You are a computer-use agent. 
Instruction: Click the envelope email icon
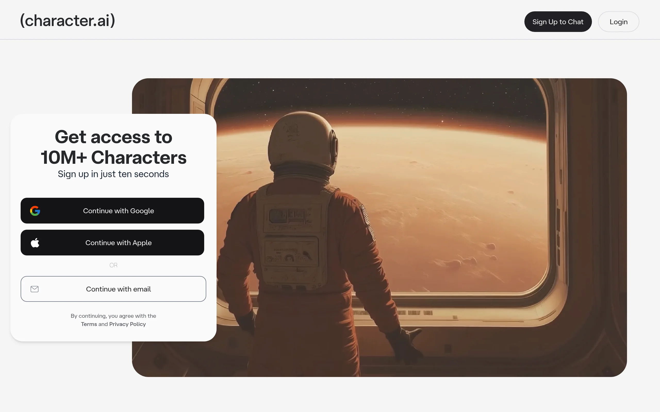click(35, 289)
